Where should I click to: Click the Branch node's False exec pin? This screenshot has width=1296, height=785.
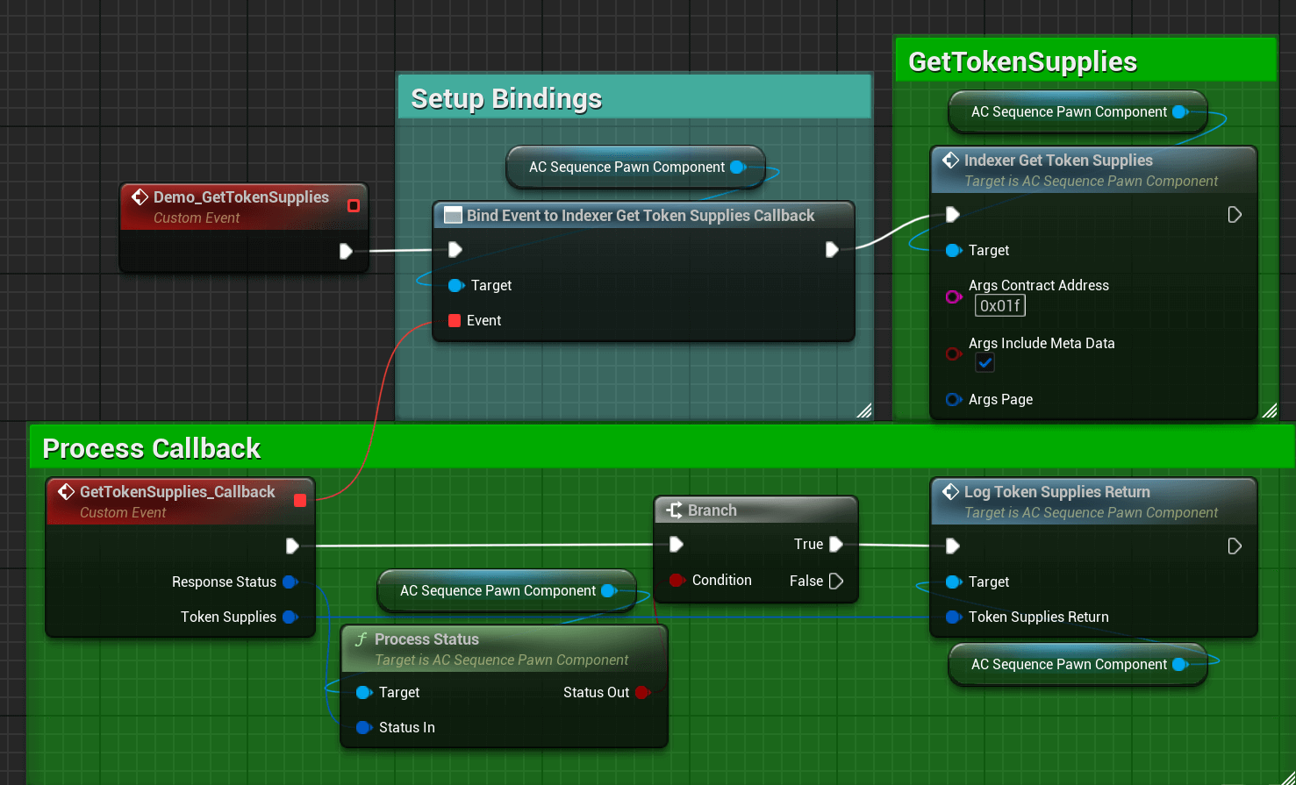click(x=835, y=581)
